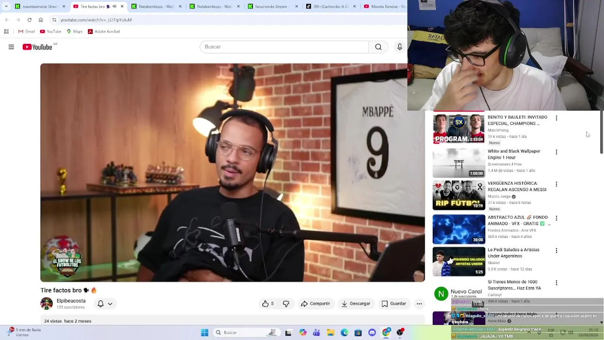
Task: Click the search magnifier button
Action: (378, 47)
